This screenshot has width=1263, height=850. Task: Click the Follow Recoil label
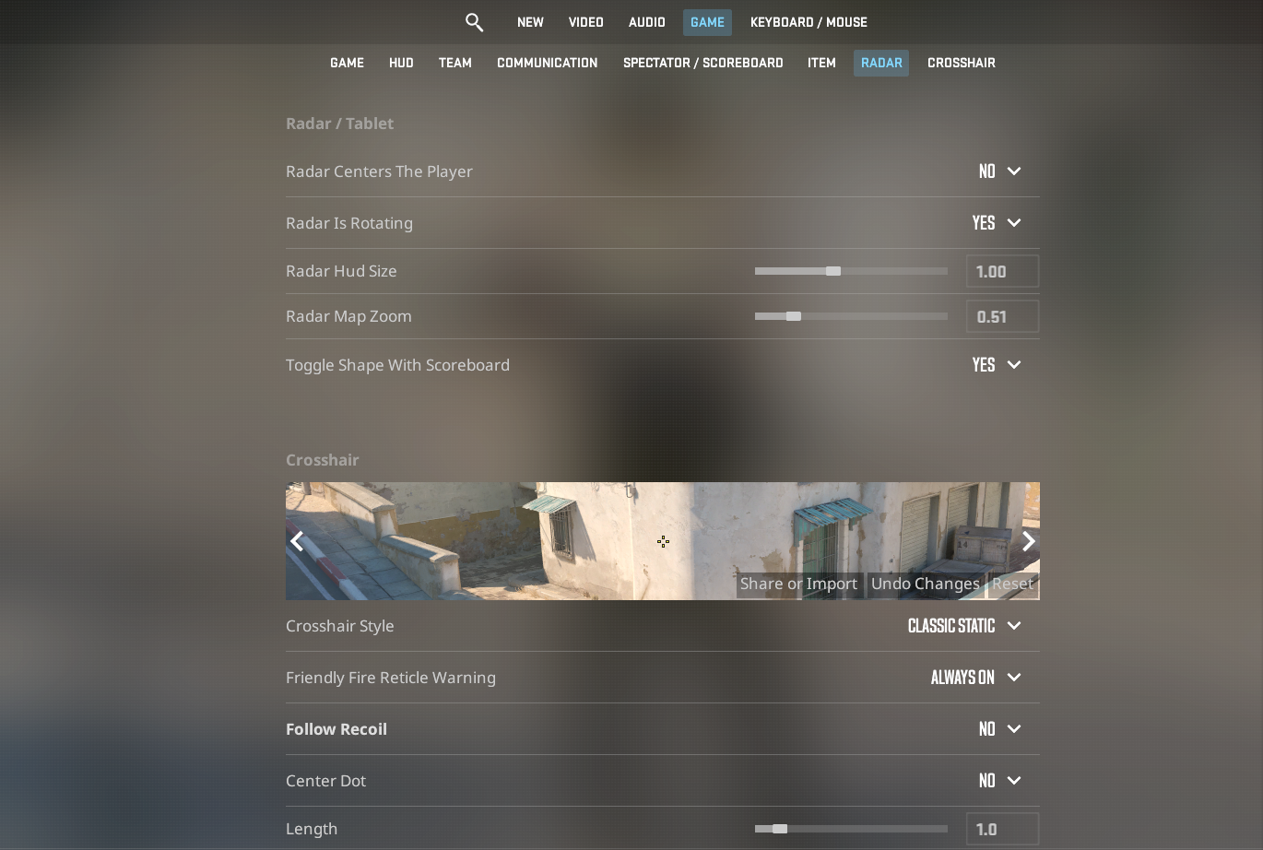[336, 729]
